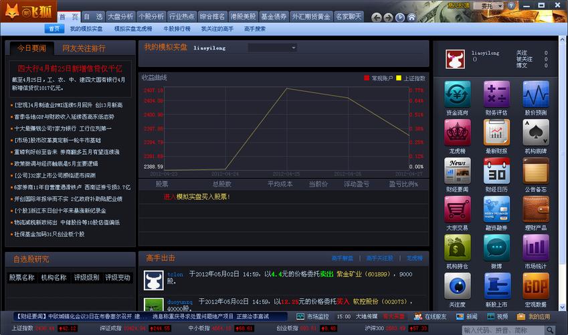Screen dimensions: 568x335
Task: Click the red 常规账户 legend swatch
Action: coord(367,78)
